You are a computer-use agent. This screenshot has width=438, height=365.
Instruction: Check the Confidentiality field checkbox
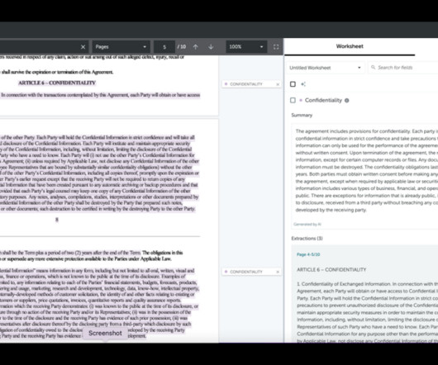293,100
